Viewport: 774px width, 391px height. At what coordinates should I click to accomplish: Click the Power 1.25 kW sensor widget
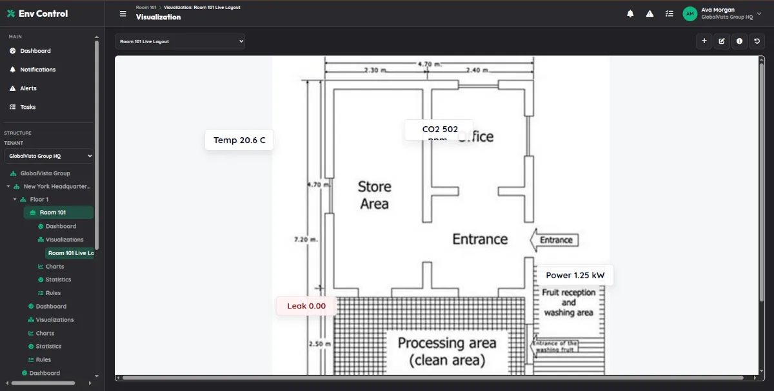tap(575, 276)
